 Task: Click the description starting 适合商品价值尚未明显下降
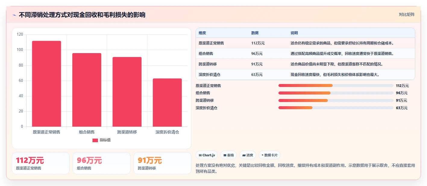(x=337, y=64)
